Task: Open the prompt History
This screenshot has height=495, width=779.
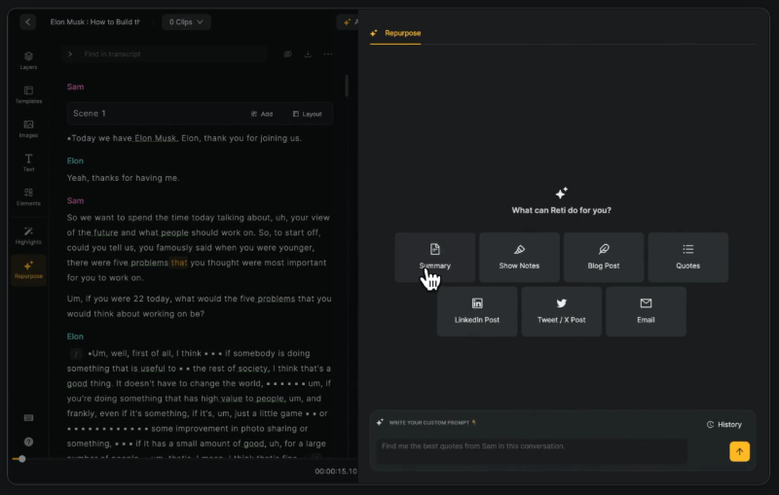Action: tap(723, 424)
